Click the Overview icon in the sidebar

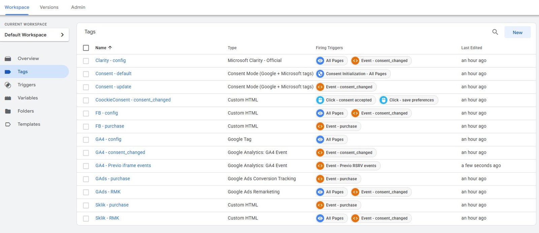click(x=8, y=59)
